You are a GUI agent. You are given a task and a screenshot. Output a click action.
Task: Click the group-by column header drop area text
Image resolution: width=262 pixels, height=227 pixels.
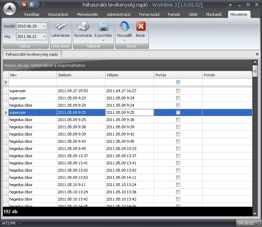(45, 65)
